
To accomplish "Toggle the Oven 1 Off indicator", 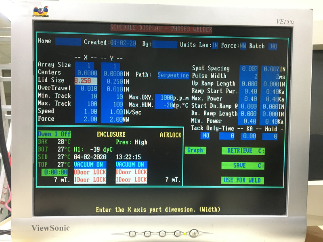I will 55,134.
